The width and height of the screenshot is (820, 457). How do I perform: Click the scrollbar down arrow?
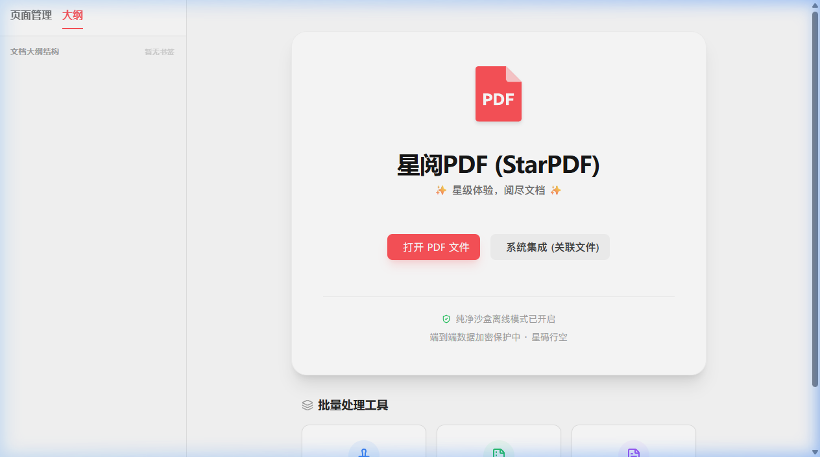815,452
